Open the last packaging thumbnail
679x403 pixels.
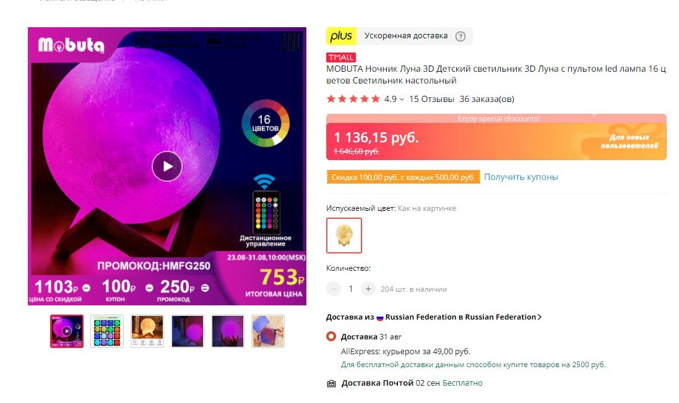[268, 331]
